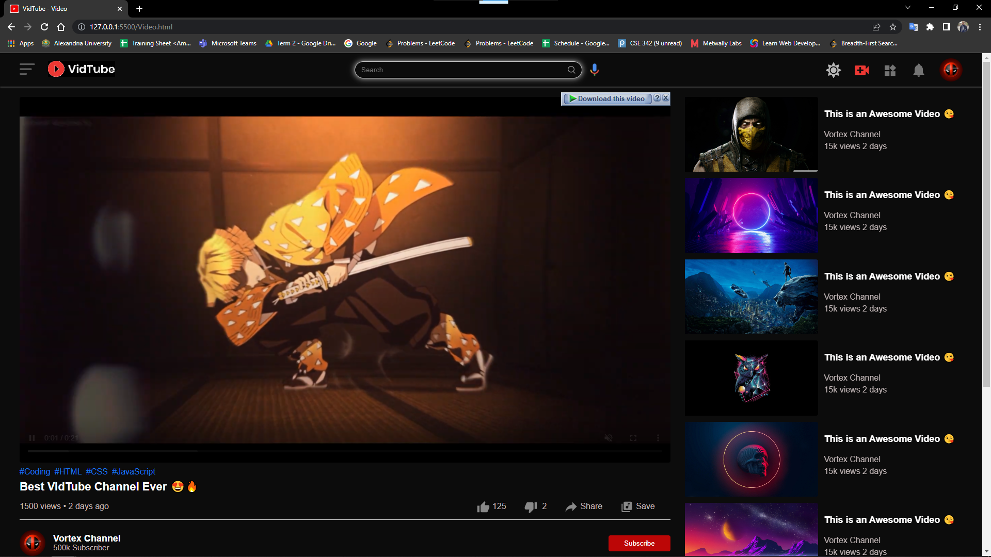
Task: Click the title next to the owl thumbnail
Action: [x=888, y=357]
